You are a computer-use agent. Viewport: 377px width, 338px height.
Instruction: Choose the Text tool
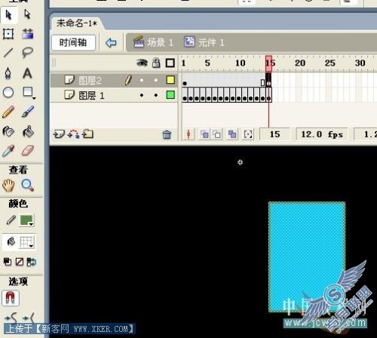pyautogui.click(x=27, y=73)
